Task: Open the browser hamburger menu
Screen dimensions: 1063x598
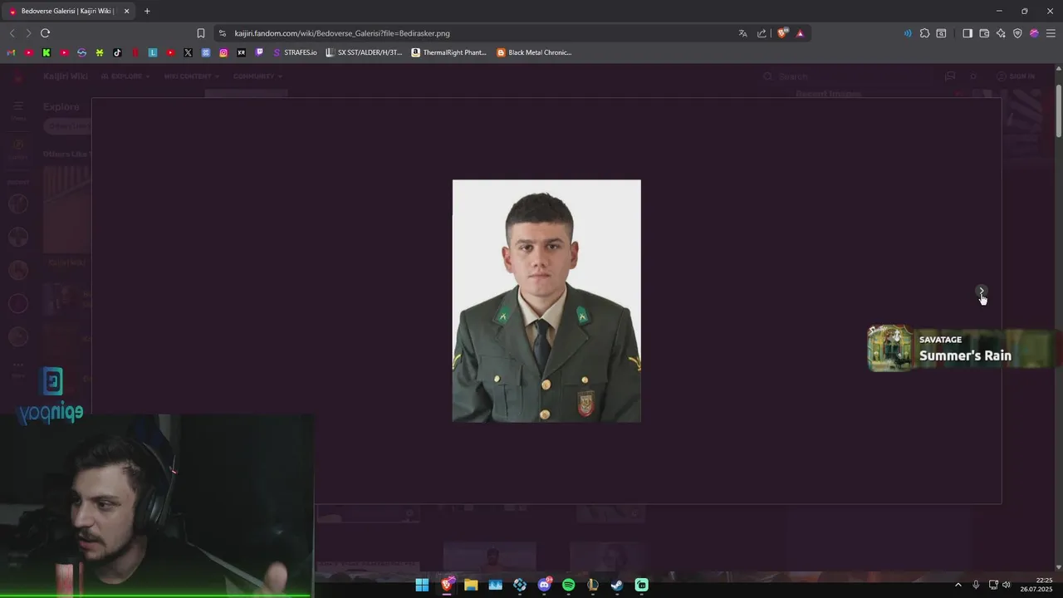Action: pyautogui.click(x=1051, y=33)
